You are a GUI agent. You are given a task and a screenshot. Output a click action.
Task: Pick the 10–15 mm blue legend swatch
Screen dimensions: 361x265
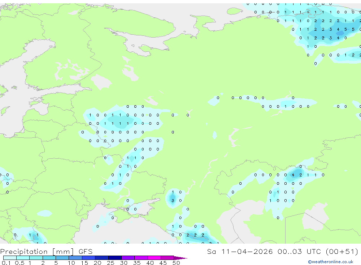point(75,258)
